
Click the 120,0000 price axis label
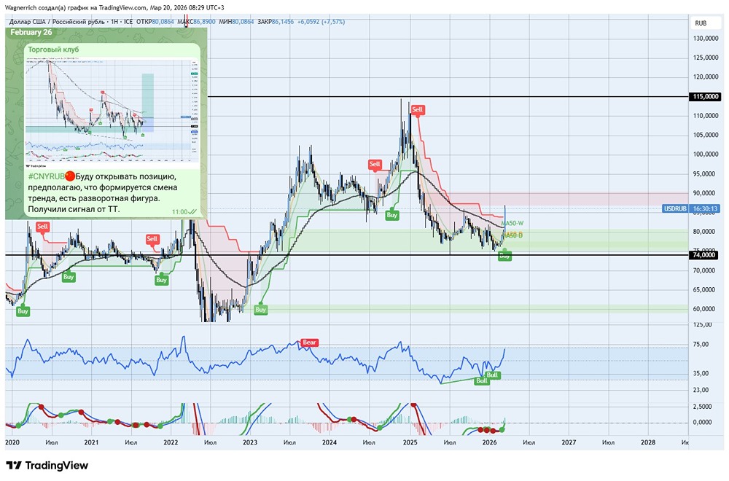point(705,77)
